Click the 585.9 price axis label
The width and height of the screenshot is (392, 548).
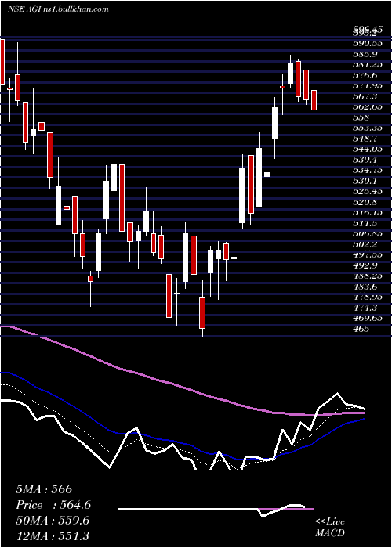pyautogui.click(x=365, y=54)
